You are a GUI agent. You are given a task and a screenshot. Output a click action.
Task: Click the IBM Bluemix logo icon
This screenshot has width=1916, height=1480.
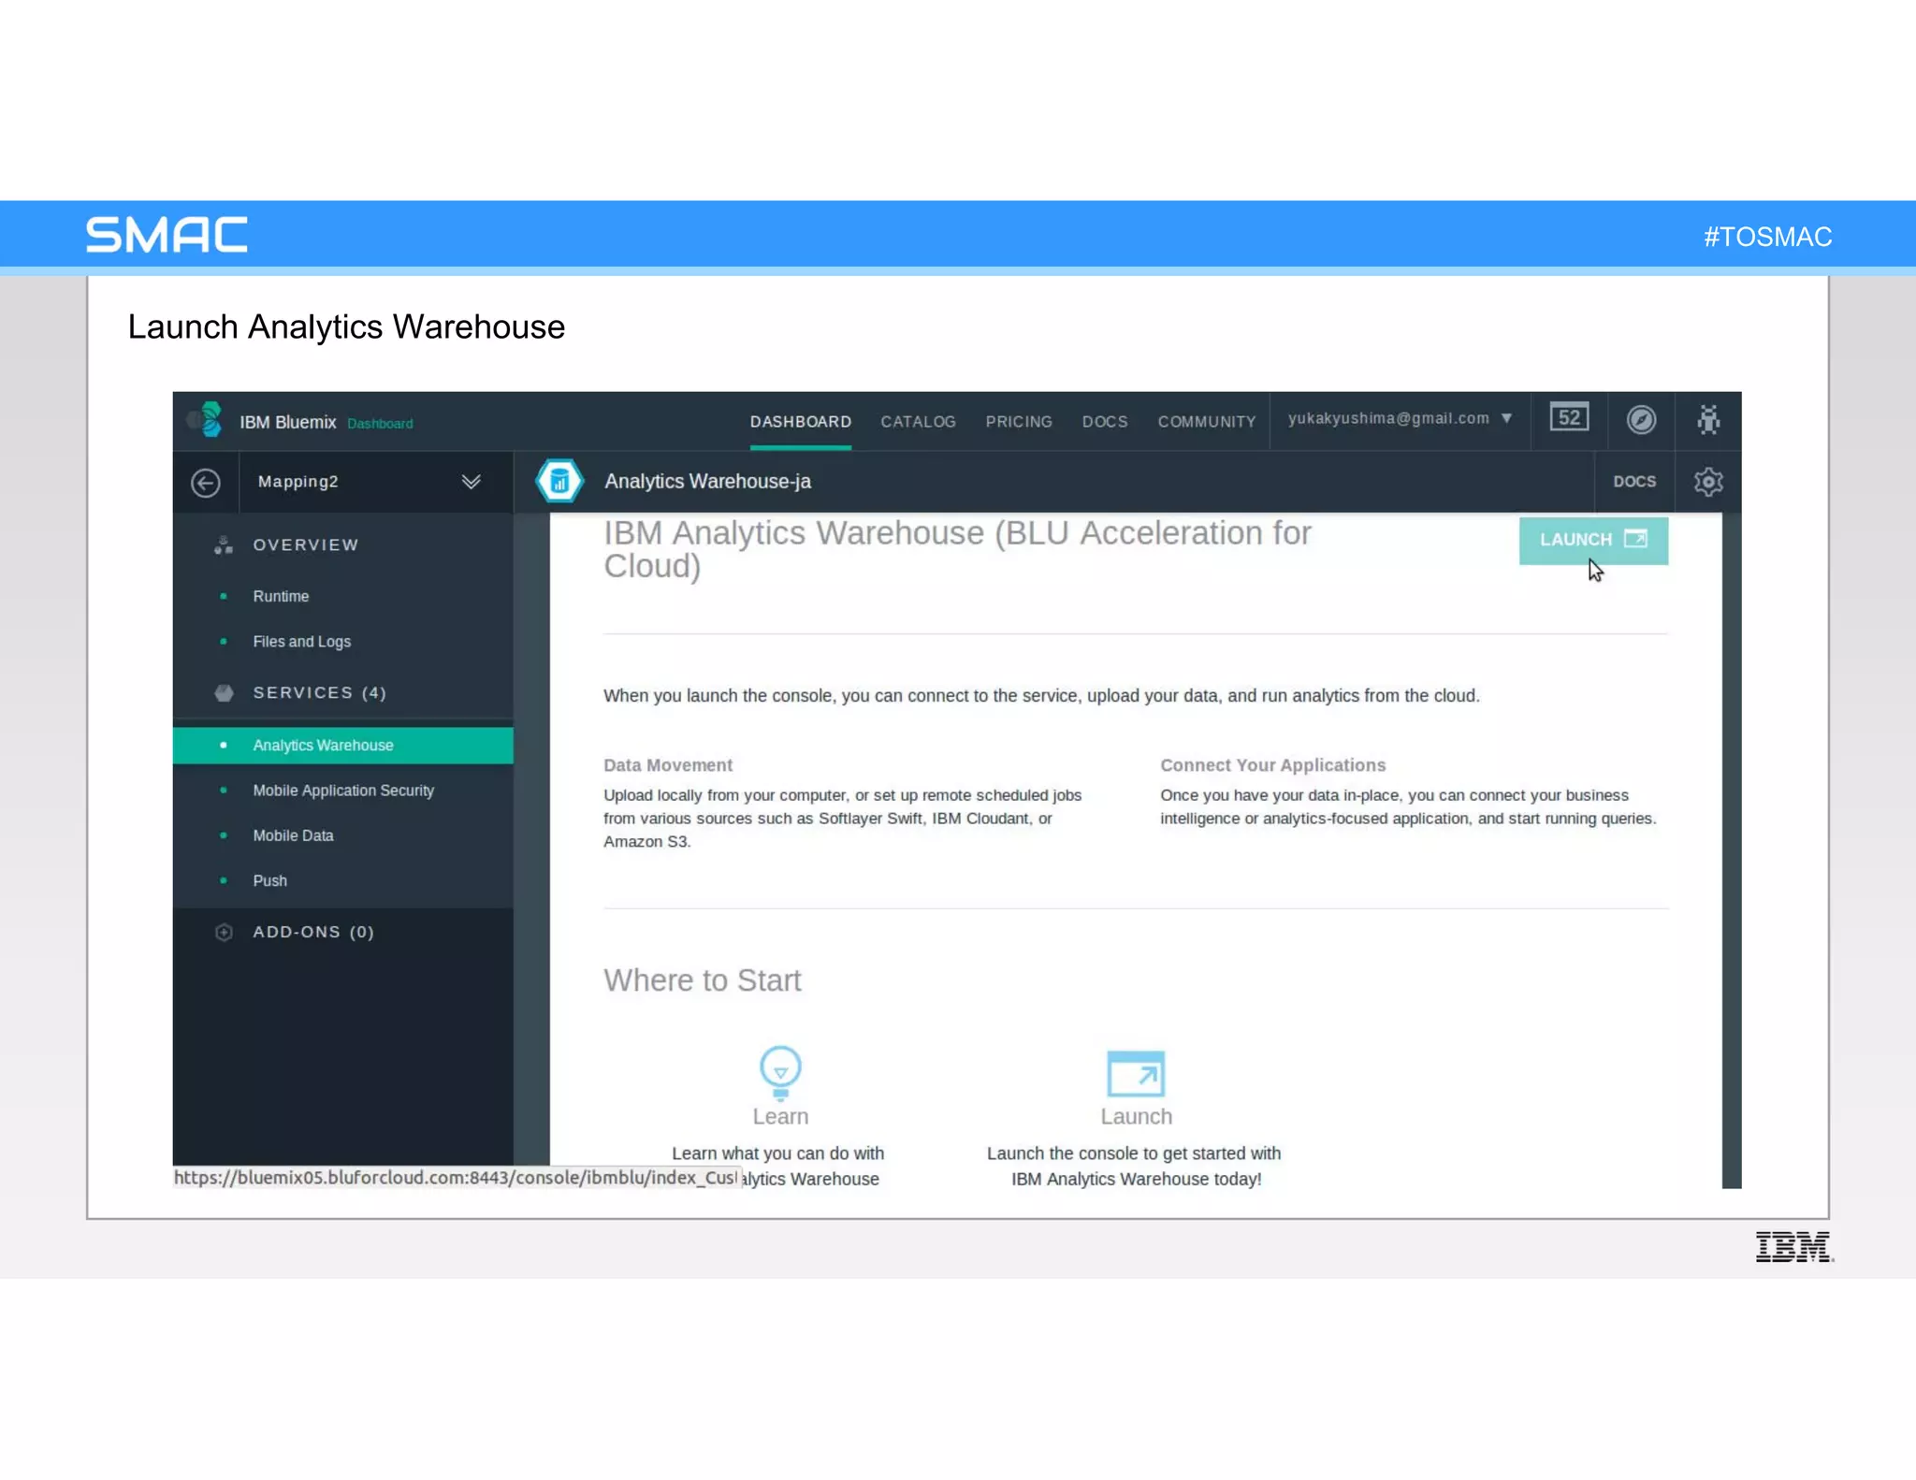(x=206, y=419)
